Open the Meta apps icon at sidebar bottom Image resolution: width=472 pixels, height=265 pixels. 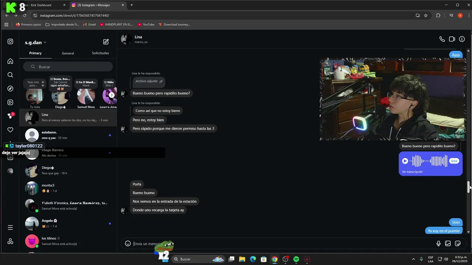[x=10, y=241]
